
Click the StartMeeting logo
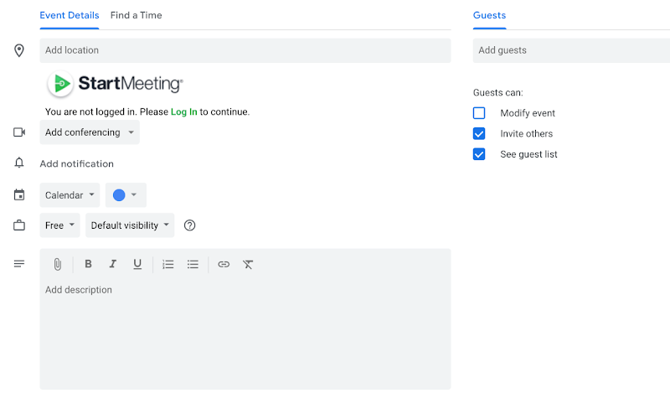click(116, 83)
